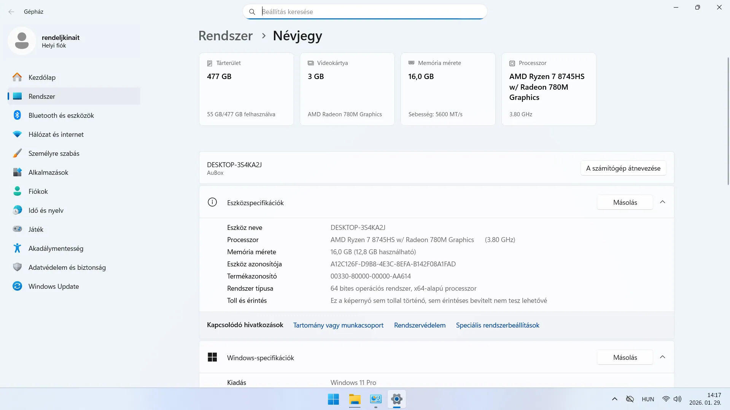Viewport: 730px width, 410px height.
Task: Collapse the Eszközspecifikációk section
Action: pyautogui.click(x=662, y=202)
